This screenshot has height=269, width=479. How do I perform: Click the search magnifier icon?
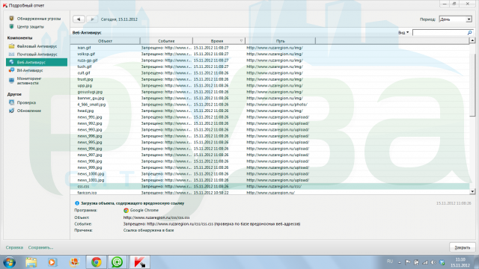coord(469,32)
